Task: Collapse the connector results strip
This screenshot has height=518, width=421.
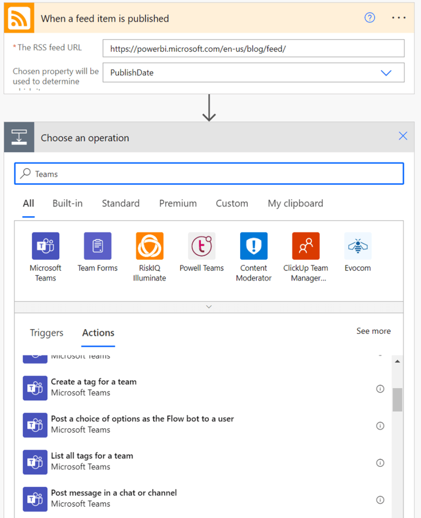Action: coord(209,306)
